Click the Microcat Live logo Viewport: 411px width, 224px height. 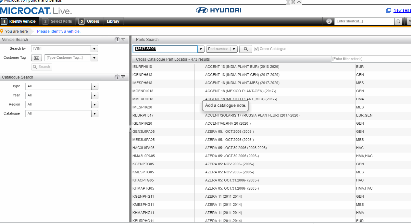point(36,11)
